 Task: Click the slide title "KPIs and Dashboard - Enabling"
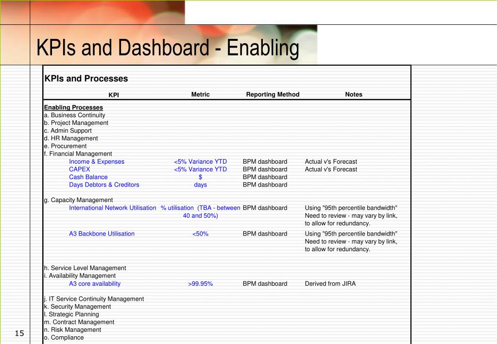click(168, 48)
